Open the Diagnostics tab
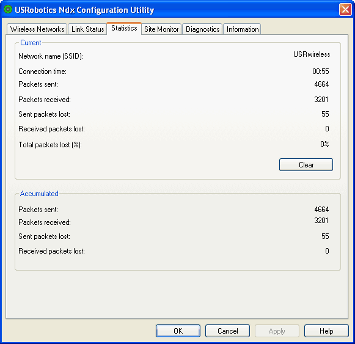The height and width of the screenshot is (344, 355). point(203,29)
